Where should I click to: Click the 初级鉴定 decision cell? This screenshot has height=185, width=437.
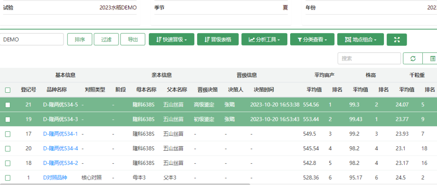[204, 119]
